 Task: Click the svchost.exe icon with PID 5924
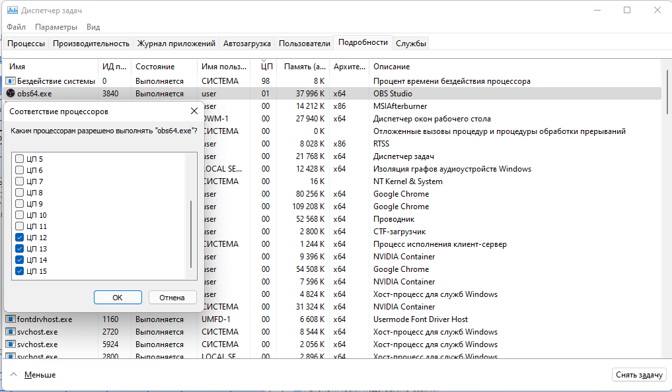[x=11, y=344]
